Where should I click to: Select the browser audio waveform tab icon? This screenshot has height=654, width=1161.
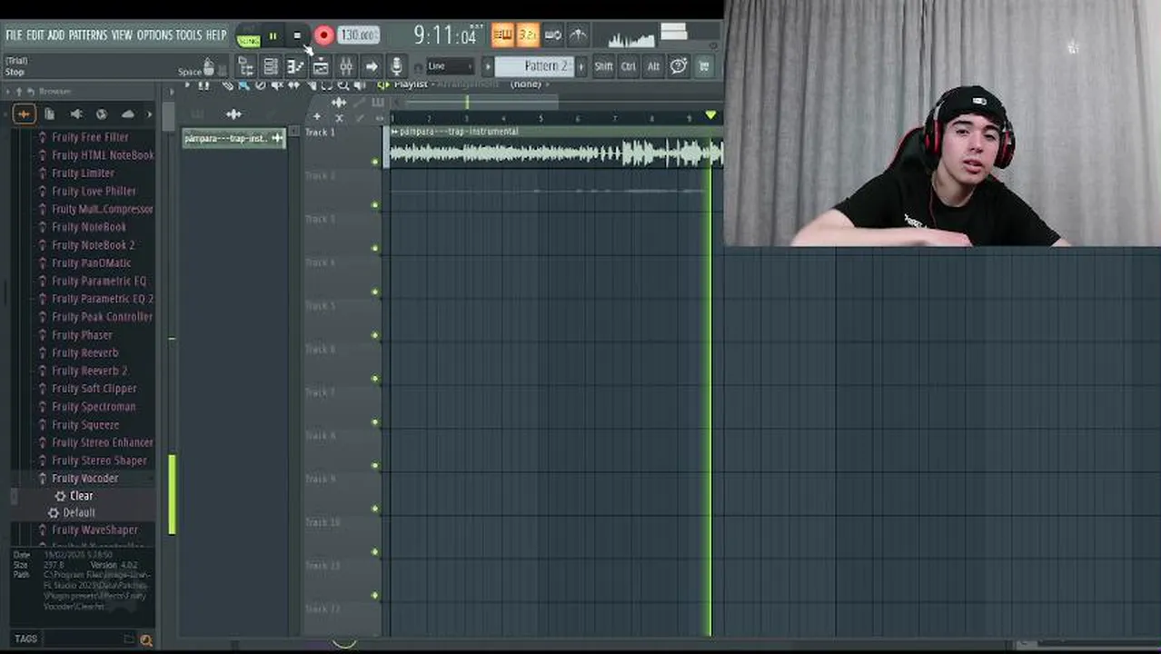[x=24, y=114]
